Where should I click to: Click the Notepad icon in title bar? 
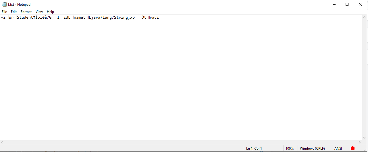pyautogui.click(x=4, y=4)
